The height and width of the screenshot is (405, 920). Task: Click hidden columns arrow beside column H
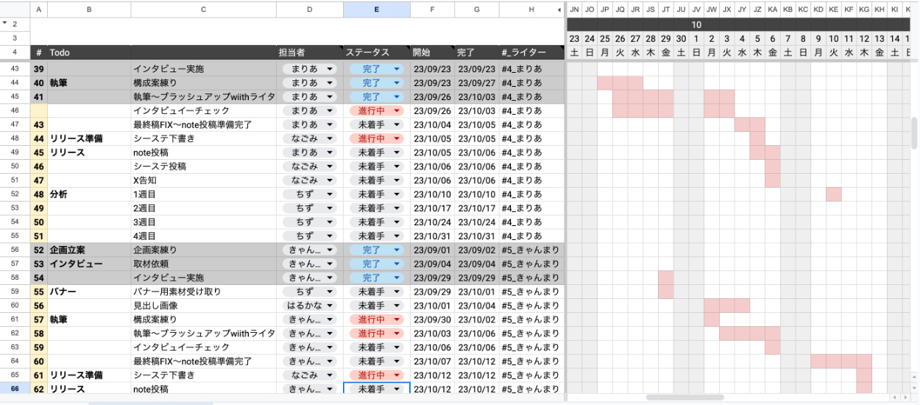(x=559, y=10)
